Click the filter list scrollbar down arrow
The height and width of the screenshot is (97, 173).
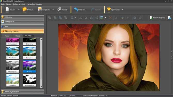coord(41,87)
